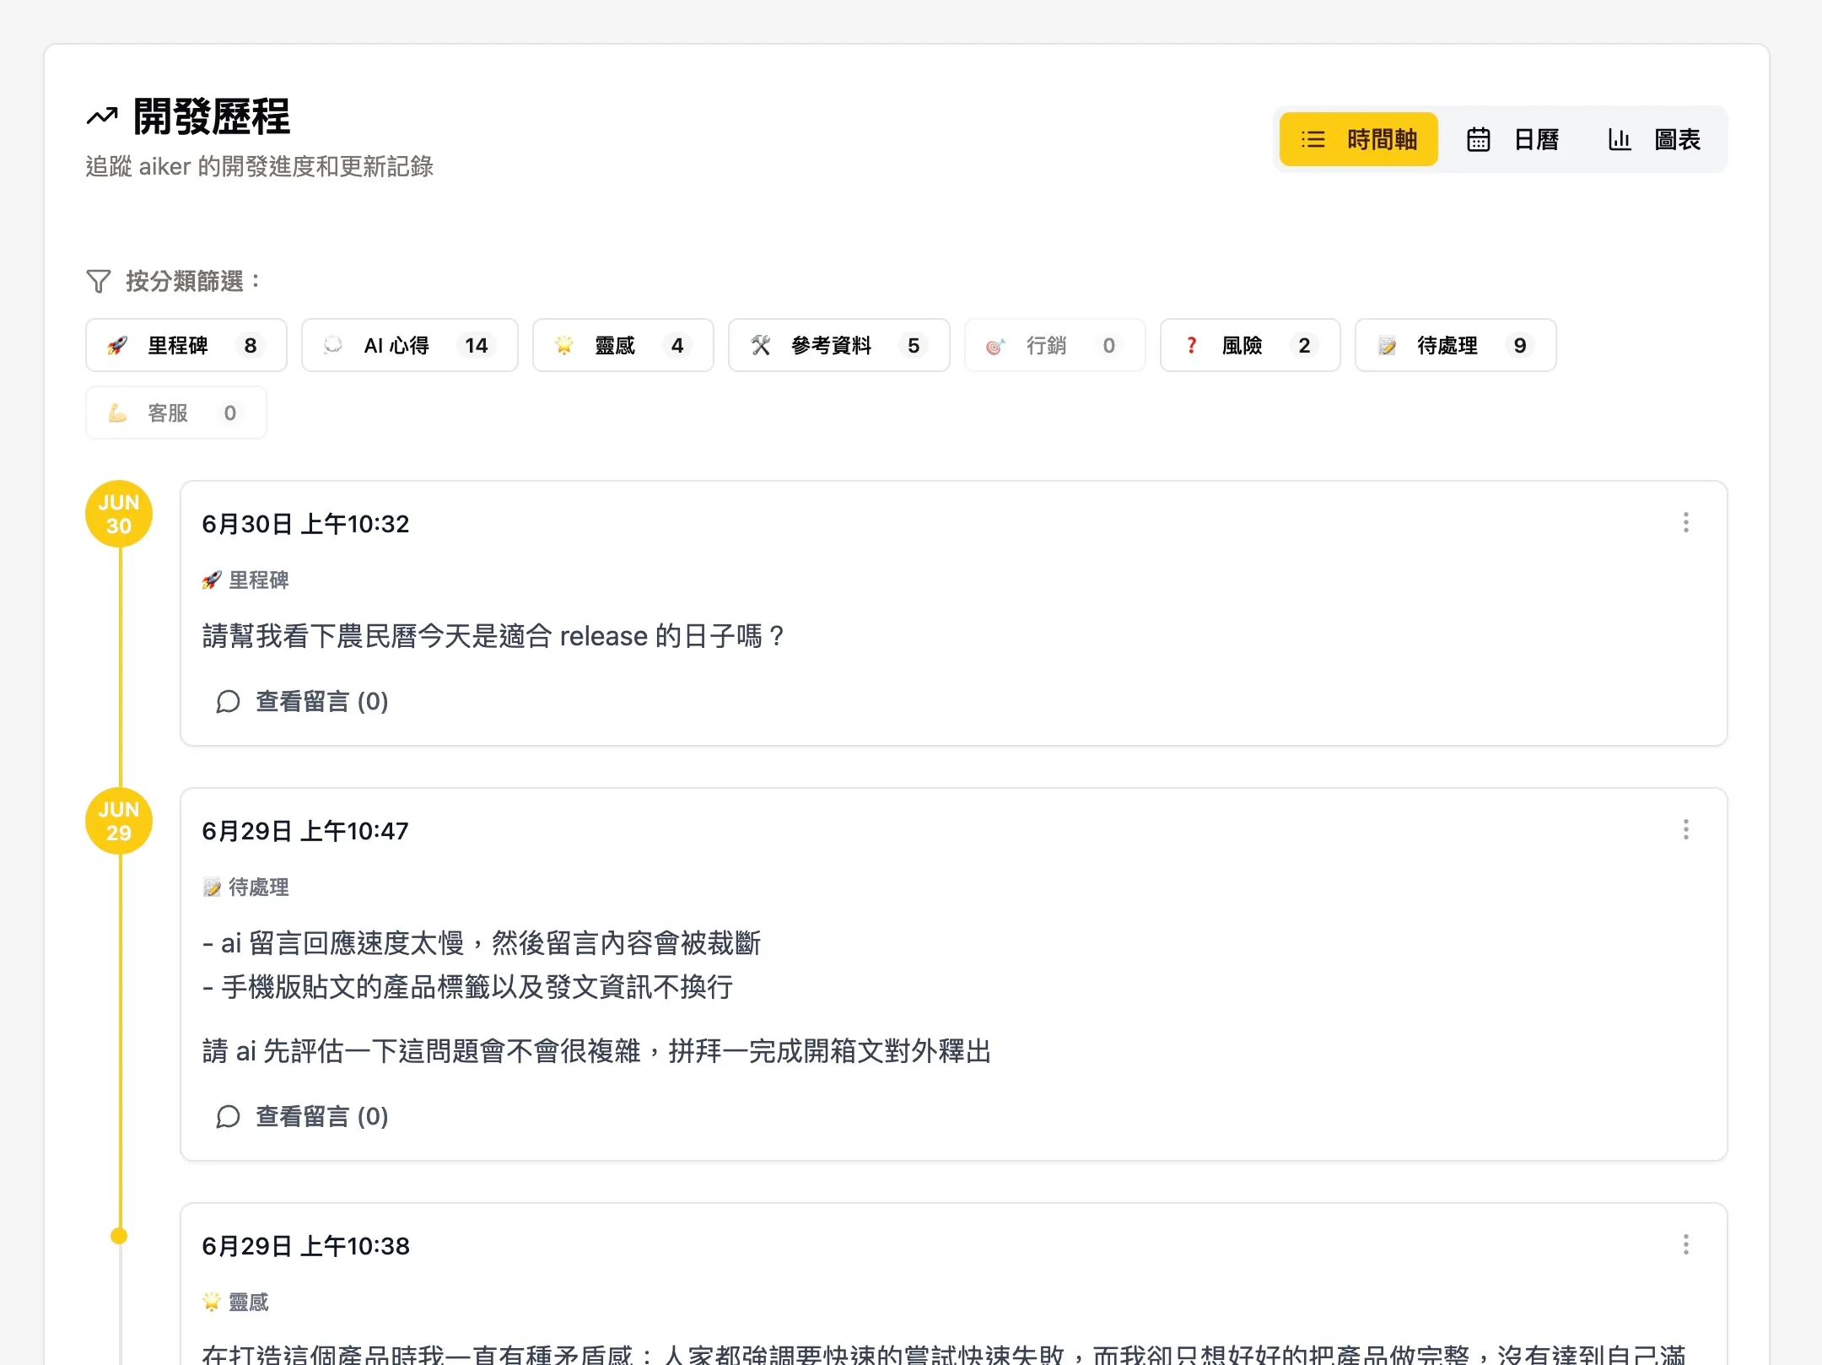Click the JUN 30 timeline date marker
The image size is (1822, 1365).
click(x=118, y=512)
